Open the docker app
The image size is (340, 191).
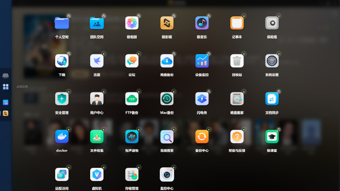[x=62, y=137]
